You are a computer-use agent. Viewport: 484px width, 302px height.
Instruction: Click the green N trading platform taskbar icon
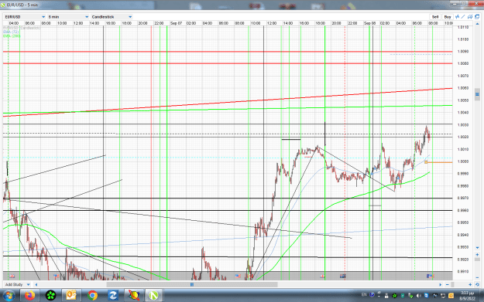(154, 296)
